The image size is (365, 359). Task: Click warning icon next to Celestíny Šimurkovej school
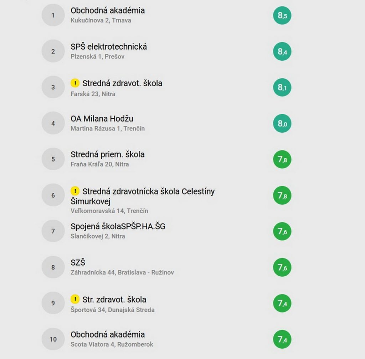coord(75,191)
